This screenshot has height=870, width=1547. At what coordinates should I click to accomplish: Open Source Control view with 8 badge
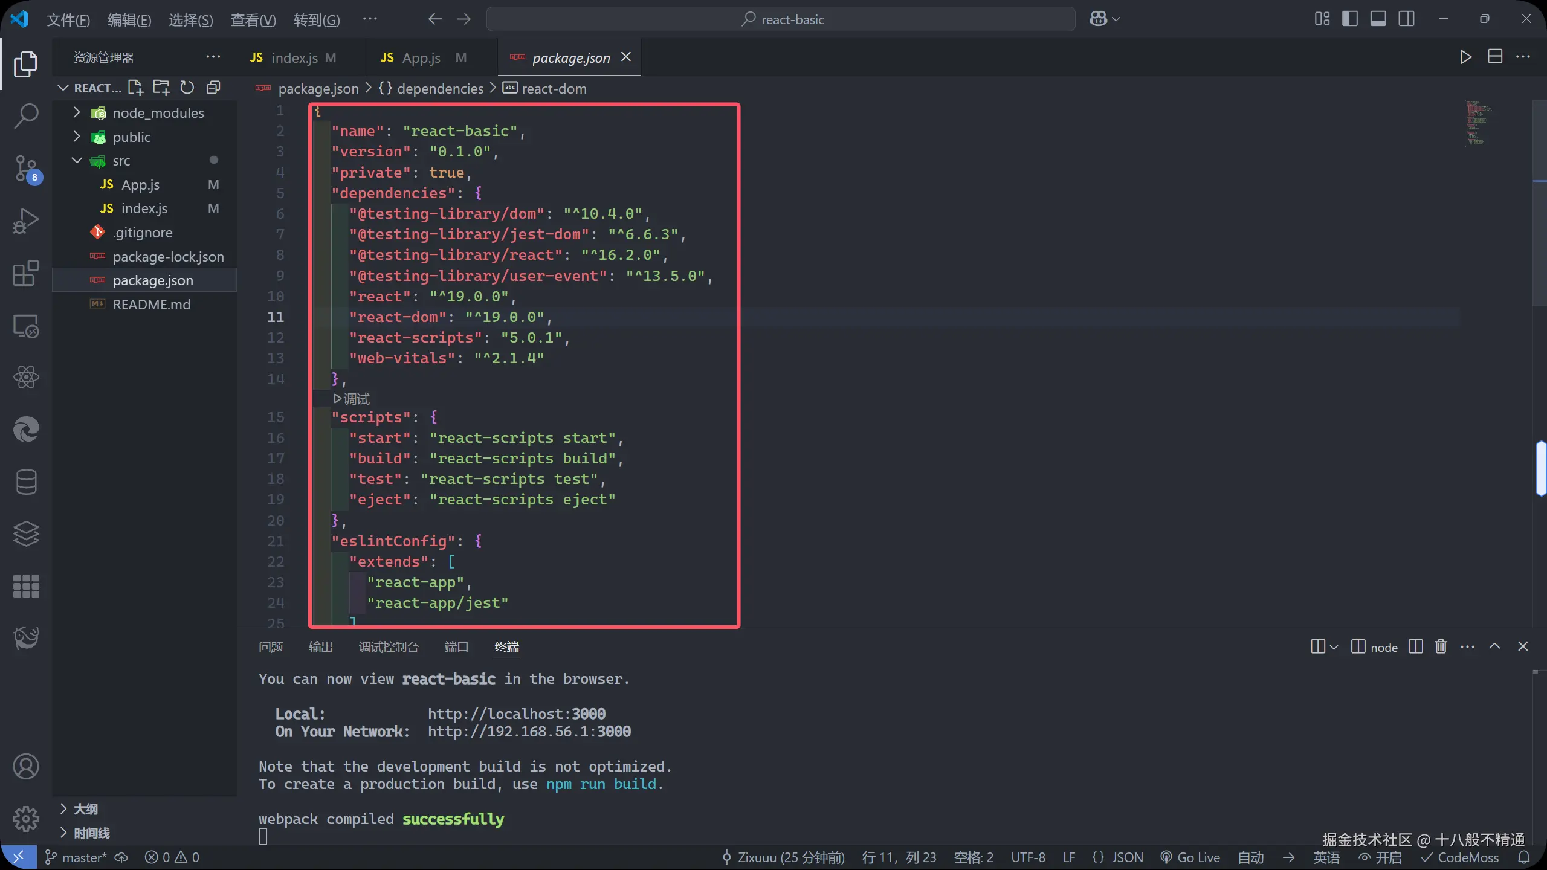(x=26, y=169)
